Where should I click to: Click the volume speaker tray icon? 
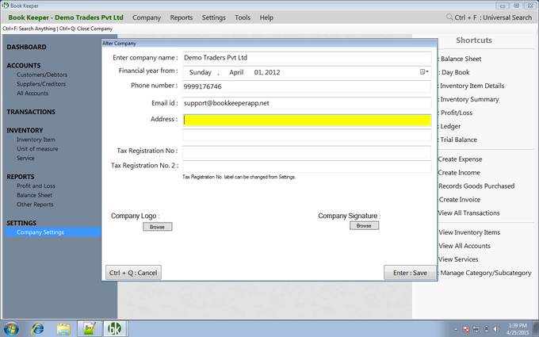pyautogui.click(x=496, y=329)
